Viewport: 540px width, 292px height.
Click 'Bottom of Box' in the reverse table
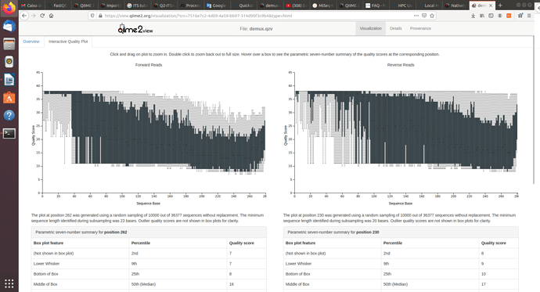[x=298, y=274]
